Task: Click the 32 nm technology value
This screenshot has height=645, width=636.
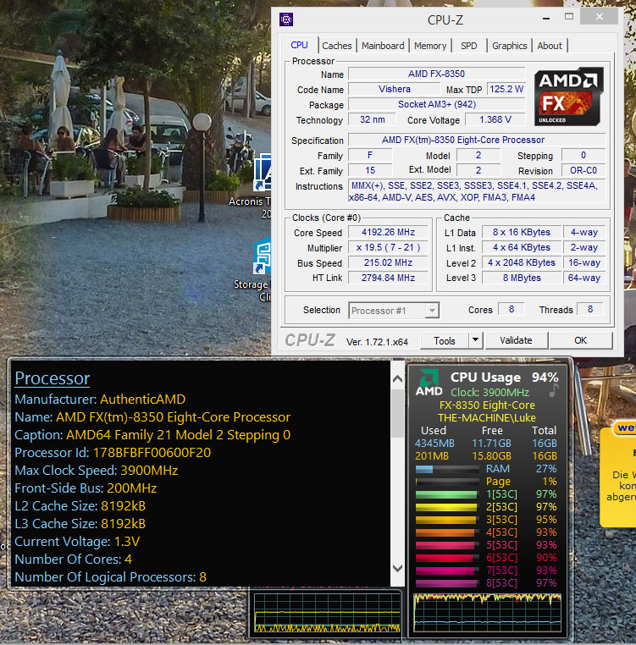Action: [372, 119]
